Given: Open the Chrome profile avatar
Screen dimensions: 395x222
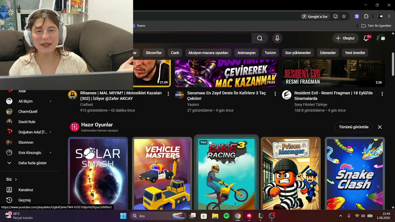Looking at the screenshot, I should click(x=380, y=16).
